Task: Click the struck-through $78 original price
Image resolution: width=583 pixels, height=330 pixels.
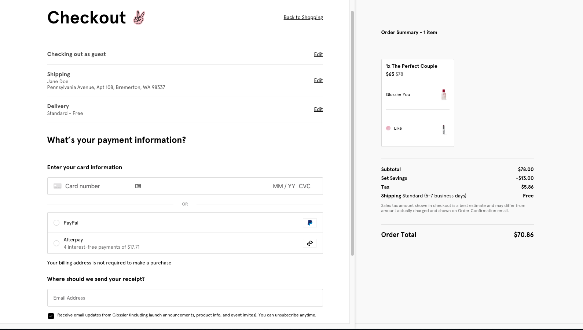Action: (399, 74)
